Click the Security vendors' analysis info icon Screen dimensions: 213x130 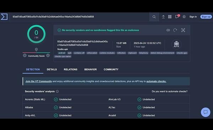(x=57, y=91)
